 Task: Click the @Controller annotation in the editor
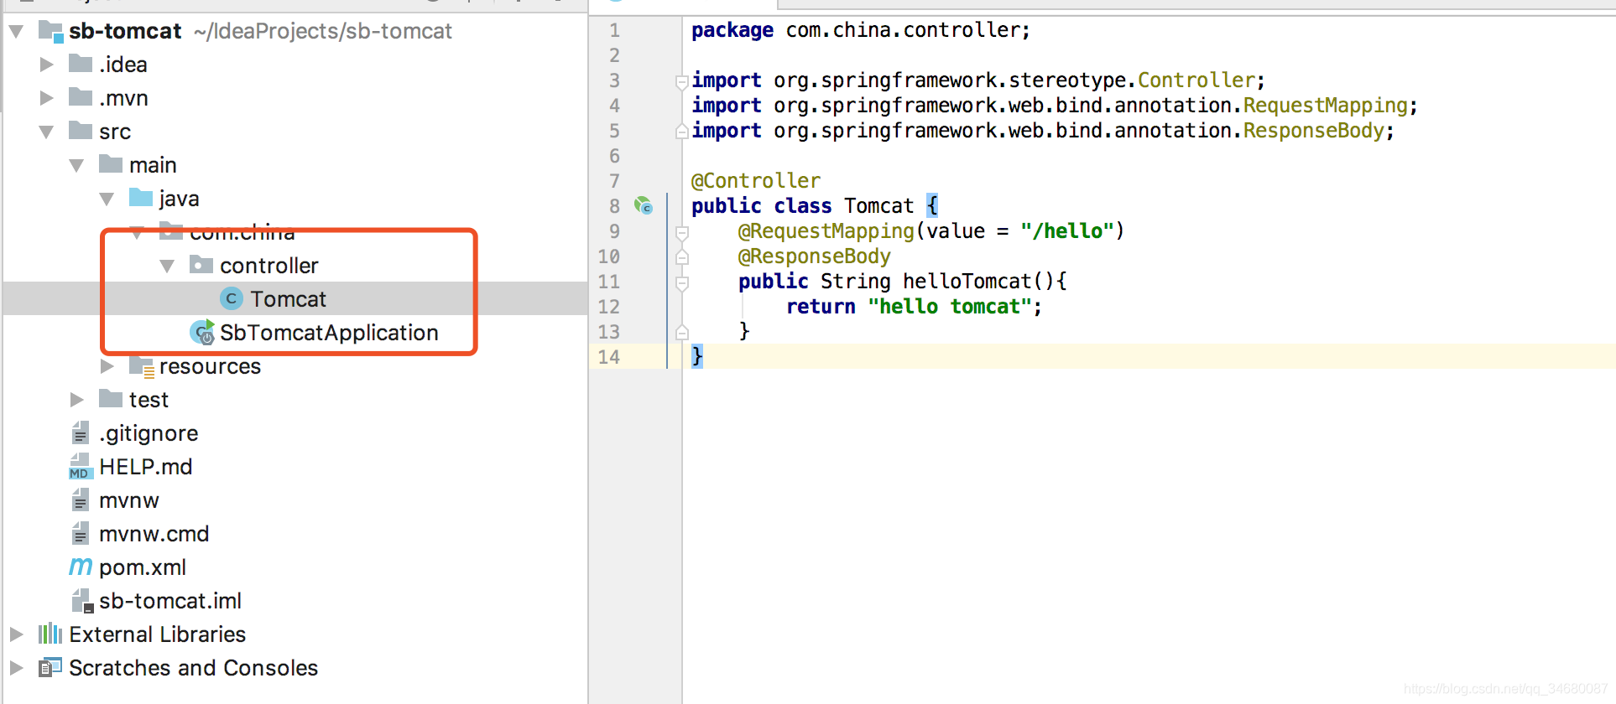tap(756, 181)
